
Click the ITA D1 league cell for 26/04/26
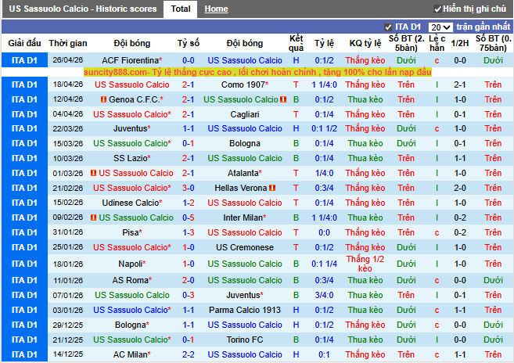pyautogui.click(x=24, y=60)
